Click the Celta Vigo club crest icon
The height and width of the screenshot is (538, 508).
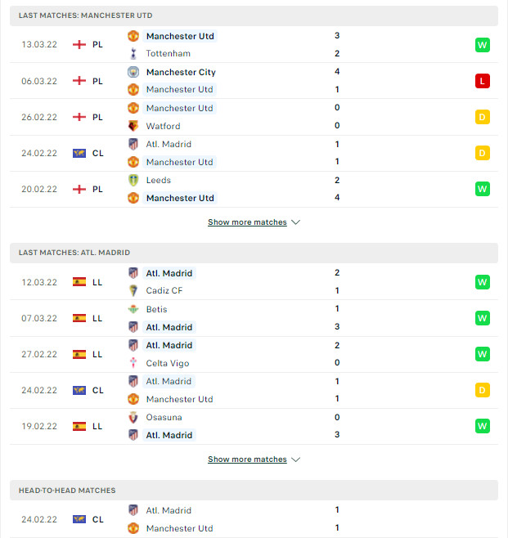coord(133,363)
